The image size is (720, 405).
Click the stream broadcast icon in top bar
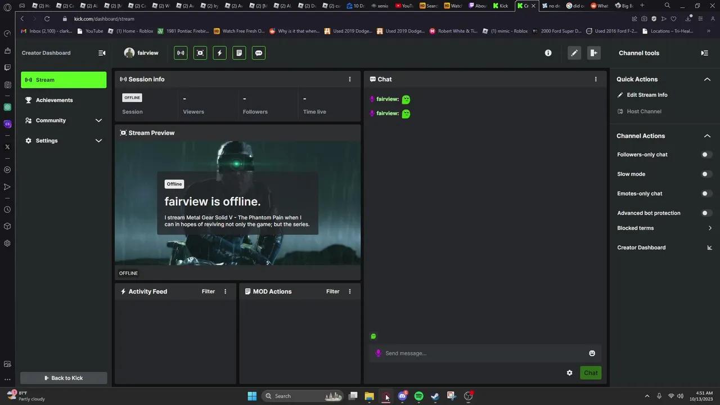coord(181,53)
